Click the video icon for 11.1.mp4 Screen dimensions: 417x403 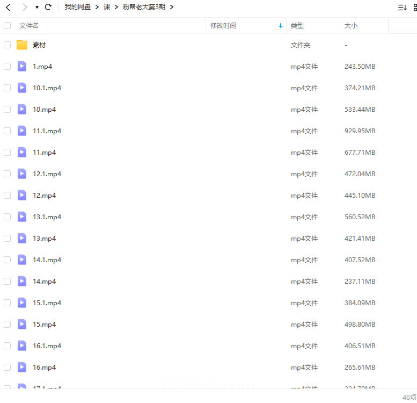[22, 131]
